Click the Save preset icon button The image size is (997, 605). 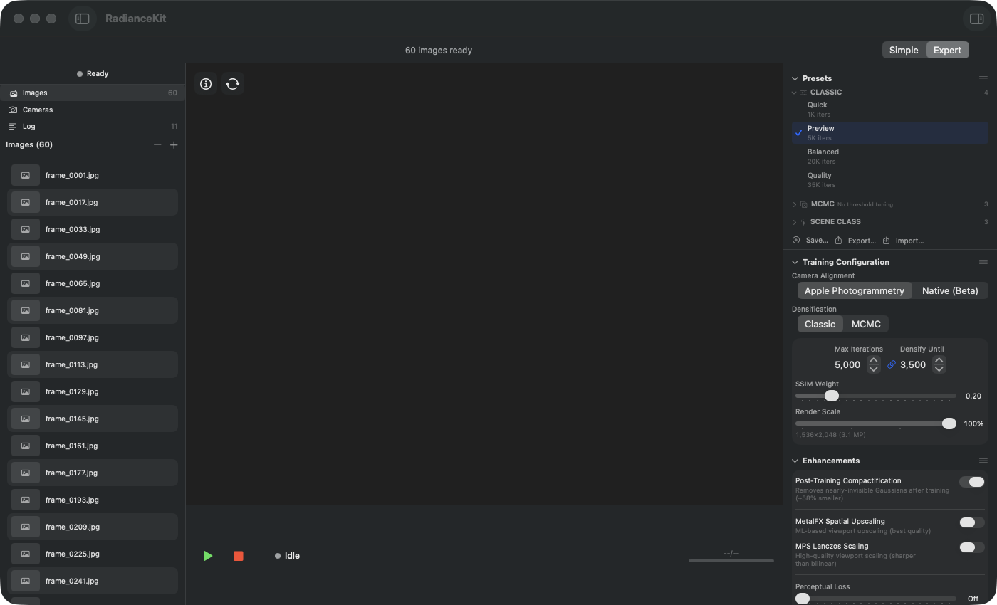(810, 241)
